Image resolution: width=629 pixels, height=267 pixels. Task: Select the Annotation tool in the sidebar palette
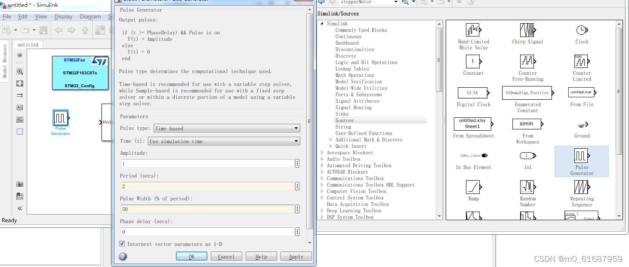tap(19, 107)
